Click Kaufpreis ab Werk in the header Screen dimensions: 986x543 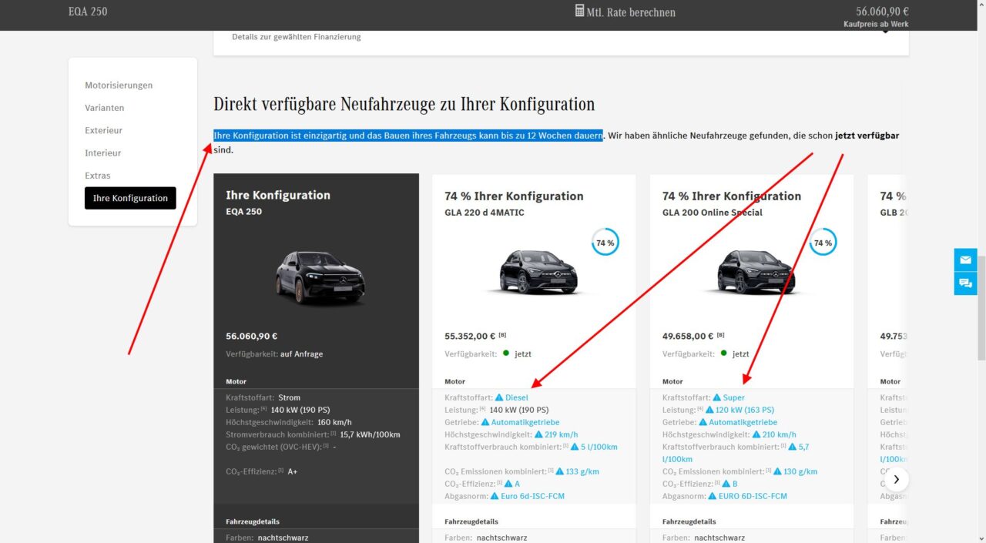[x=876, y=24]
